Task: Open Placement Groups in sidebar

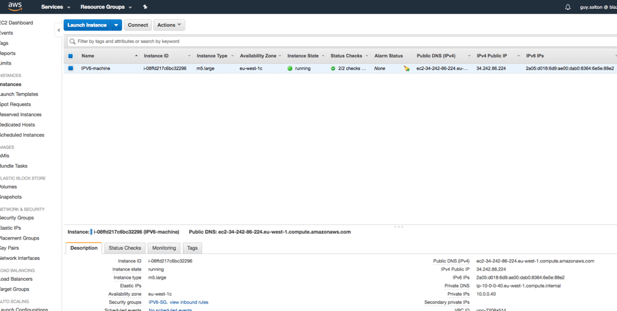Action: click(x=20, y=238)
